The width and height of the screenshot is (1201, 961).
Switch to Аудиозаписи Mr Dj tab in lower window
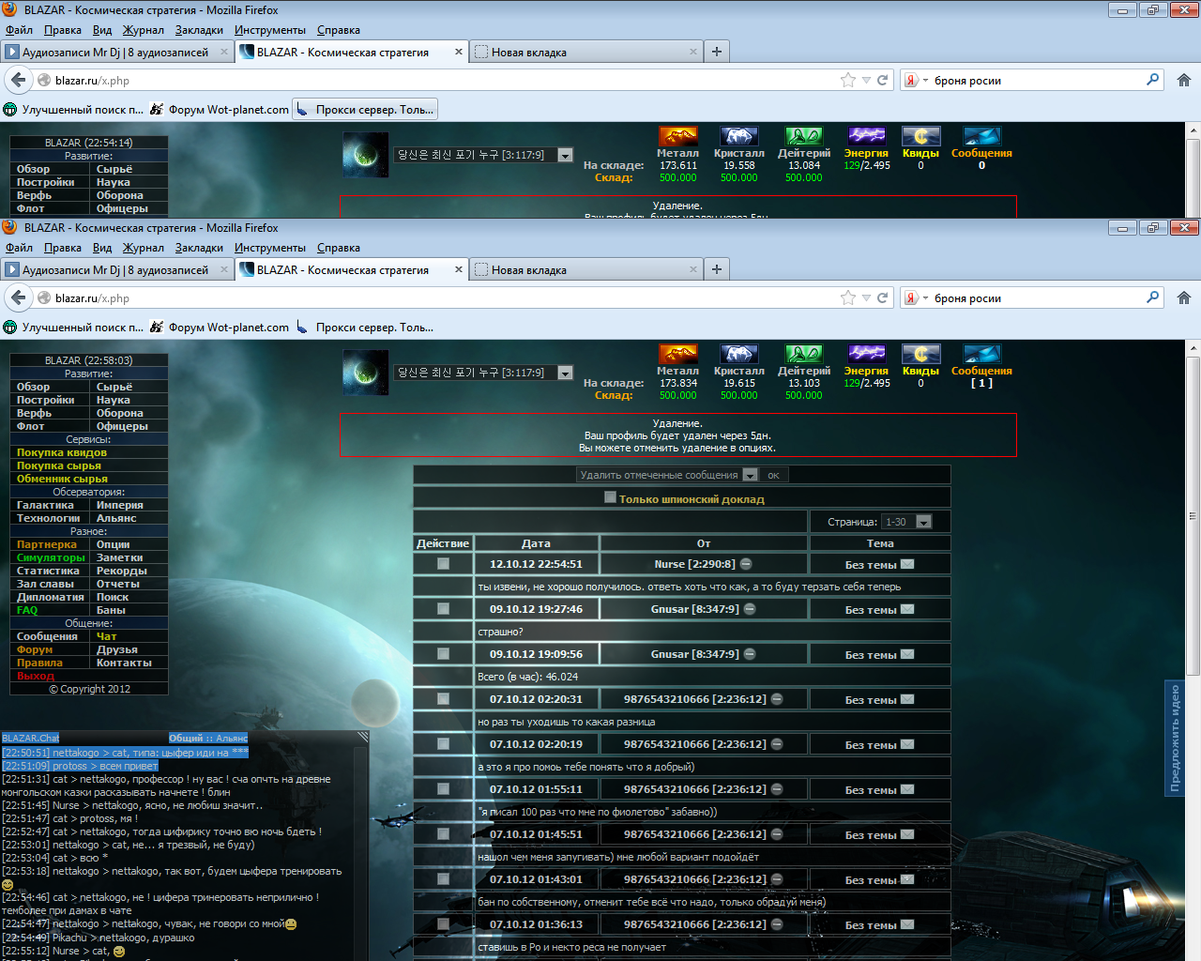point(116,269)
